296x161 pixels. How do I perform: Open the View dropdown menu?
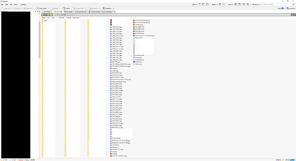click(x=194, y=5)
